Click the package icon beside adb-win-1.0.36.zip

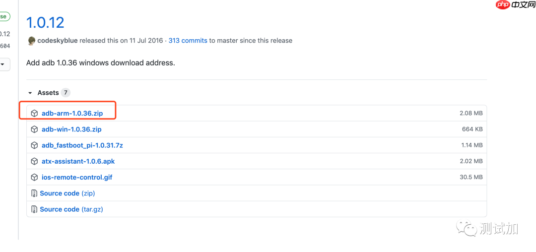(x=34, y=129)
